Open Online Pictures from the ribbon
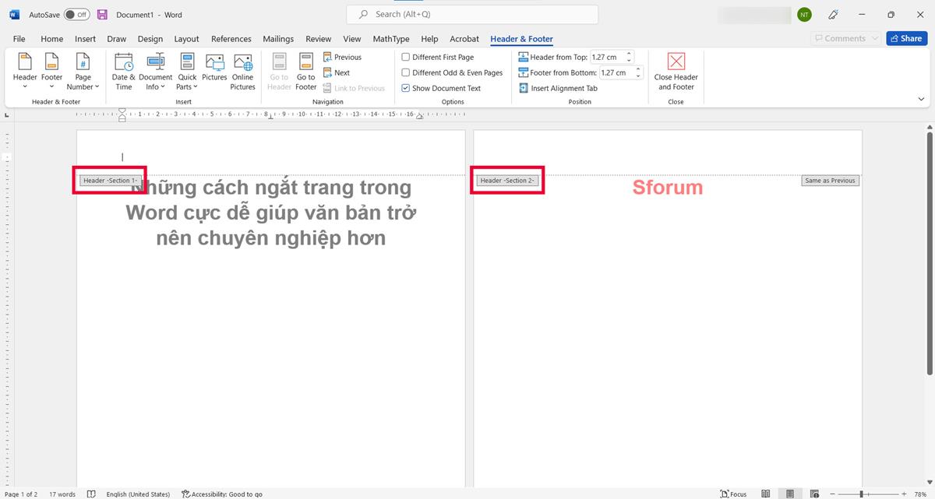935x499 pixels. point(242,63)
